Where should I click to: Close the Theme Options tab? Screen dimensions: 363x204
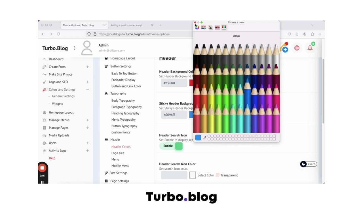[x=104, y=25]
